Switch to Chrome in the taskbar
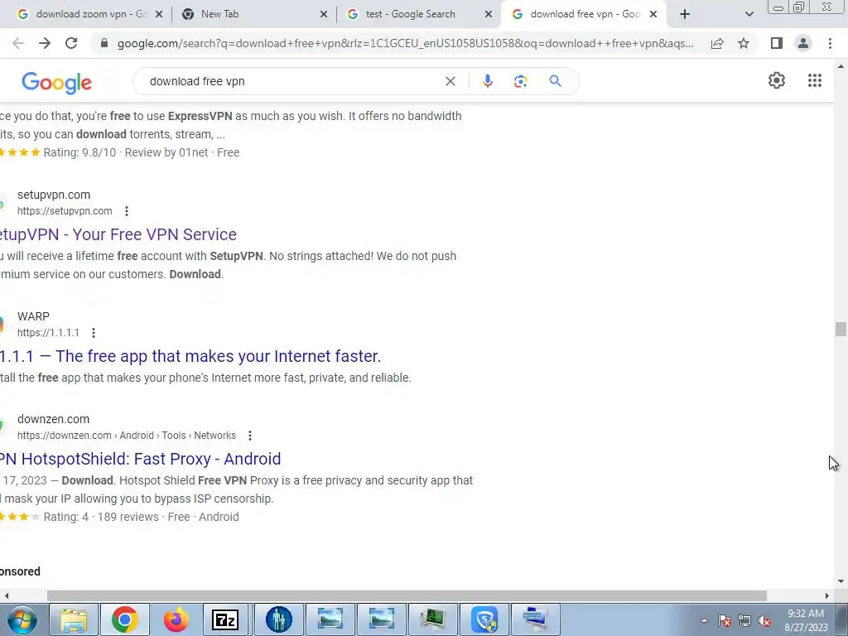 click(x=124, y=619)
